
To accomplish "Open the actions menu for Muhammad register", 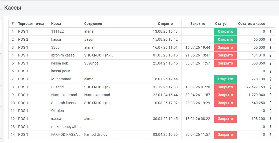I will pyautogui.click(x=270, y=79).
